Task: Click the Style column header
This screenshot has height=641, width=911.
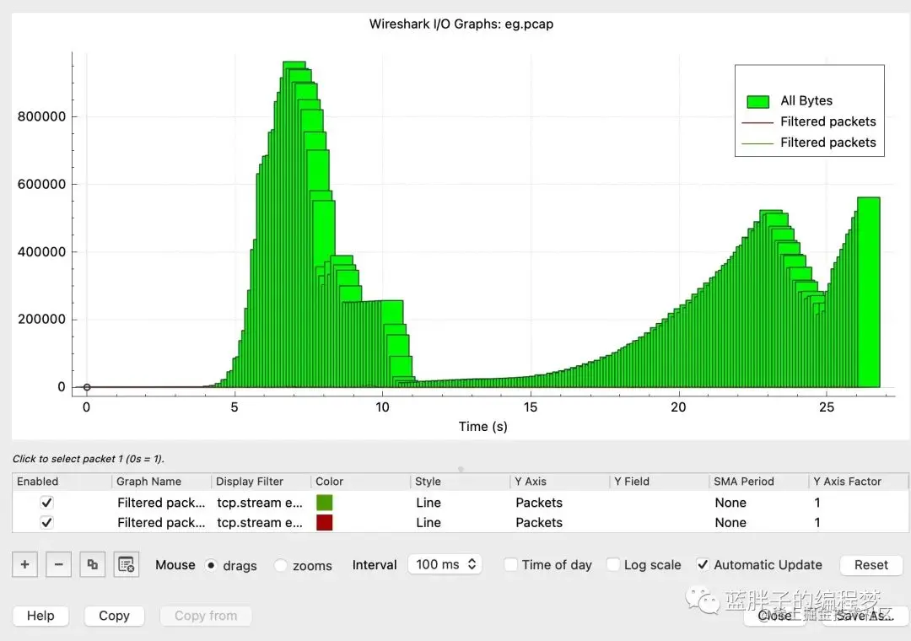Action: (x=461, y=482)
